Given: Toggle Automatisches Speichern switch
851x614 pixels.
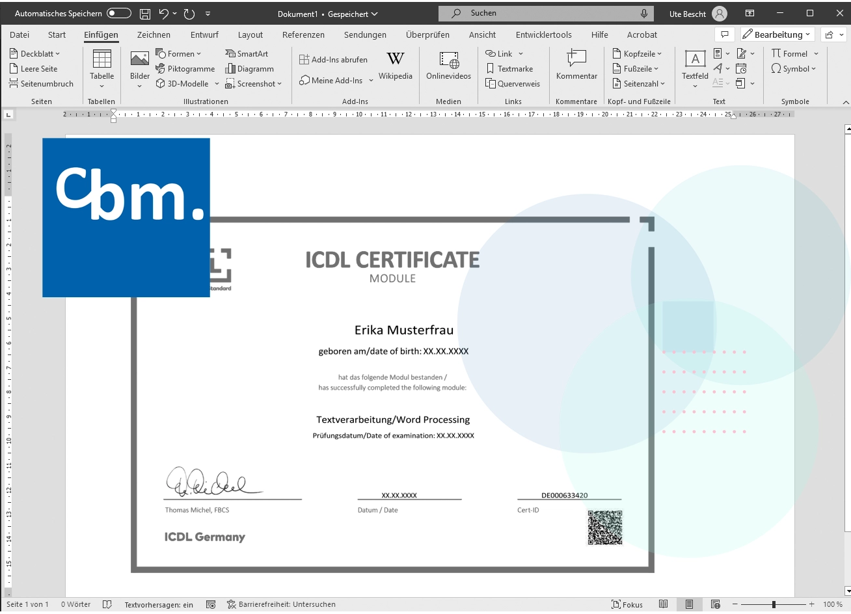Looking at the screenshot, I should [119, 13].
